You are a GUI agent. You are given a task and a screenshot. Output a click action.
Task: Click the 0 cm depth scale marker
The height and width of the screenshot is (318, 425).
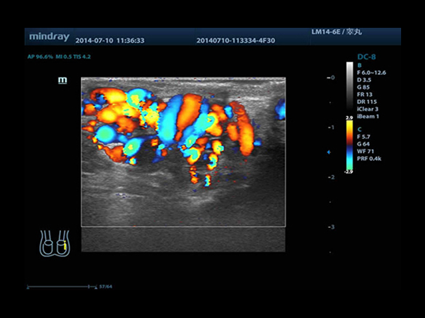tap(331, 78)
